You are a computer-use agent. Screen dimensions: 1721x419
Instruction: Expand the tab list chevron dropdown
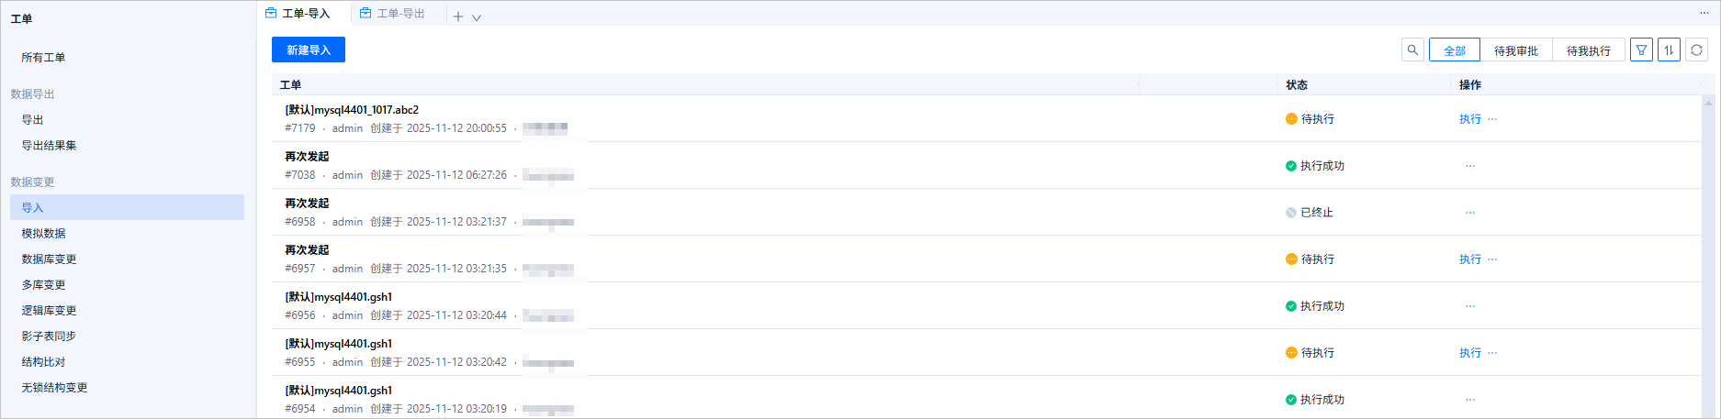tap(477, 17)
